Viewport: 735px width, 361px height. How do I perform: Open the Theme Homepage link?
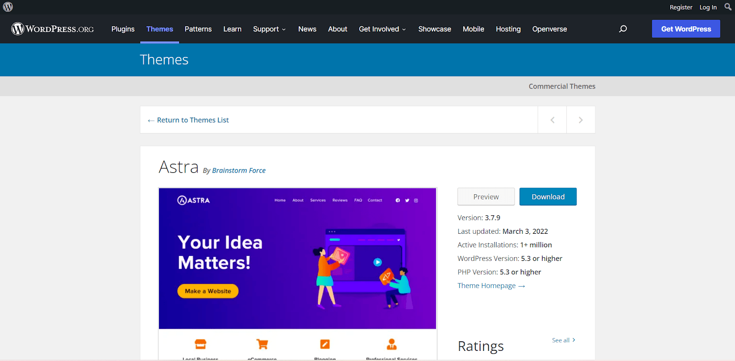point(491,286)
